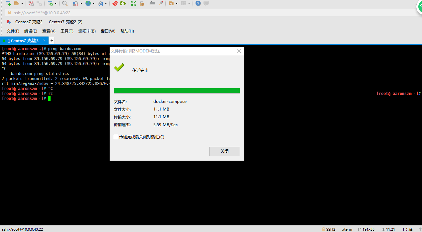Open the 帮助(H) menu

click(127, 31)
